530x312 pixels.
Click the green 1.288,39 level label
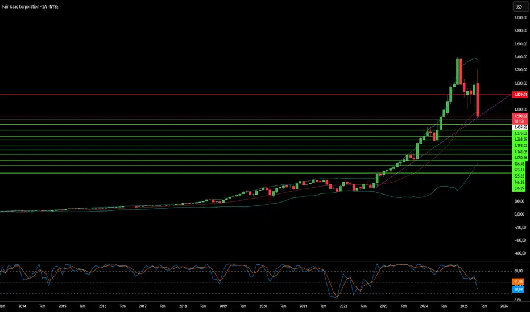pos(520,140)
